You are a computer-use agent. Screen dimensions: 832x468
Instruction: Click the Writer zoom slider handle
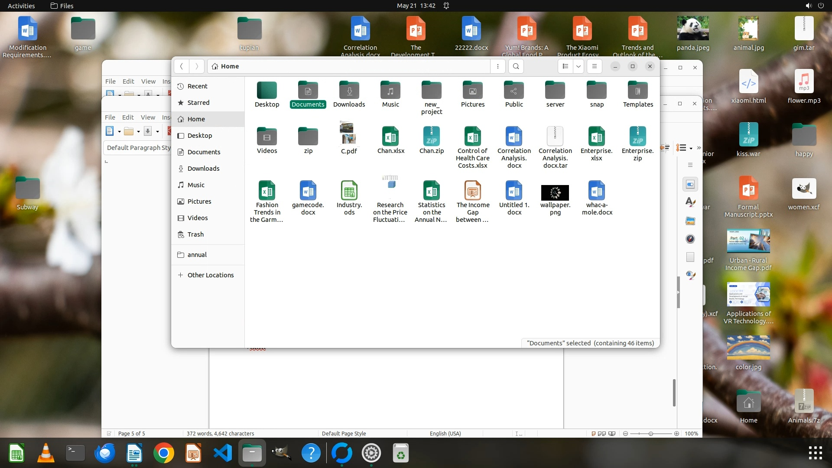point(650,433)
